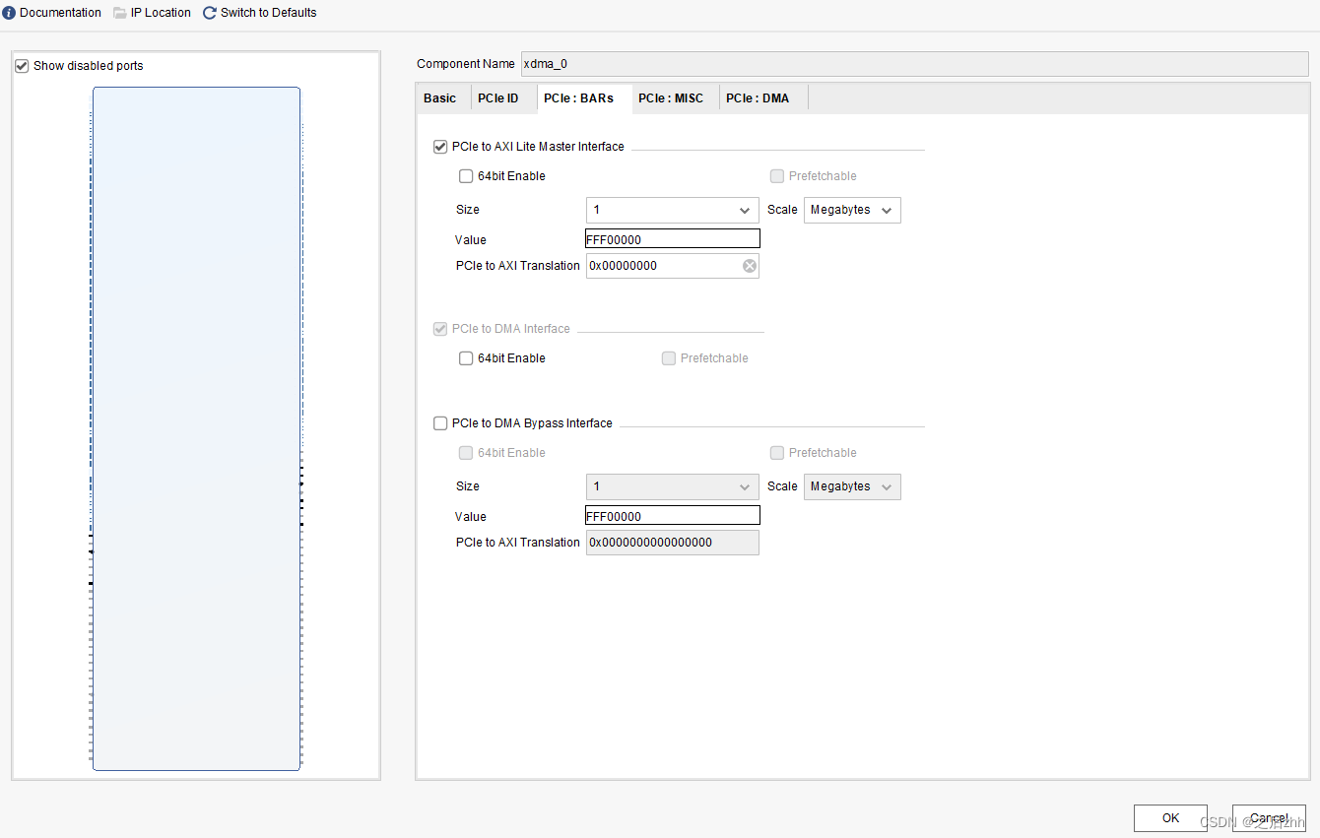The width and height of the screenshot is (1320, 838).
Task: Open the Documentation link
Action: (60, 13)
